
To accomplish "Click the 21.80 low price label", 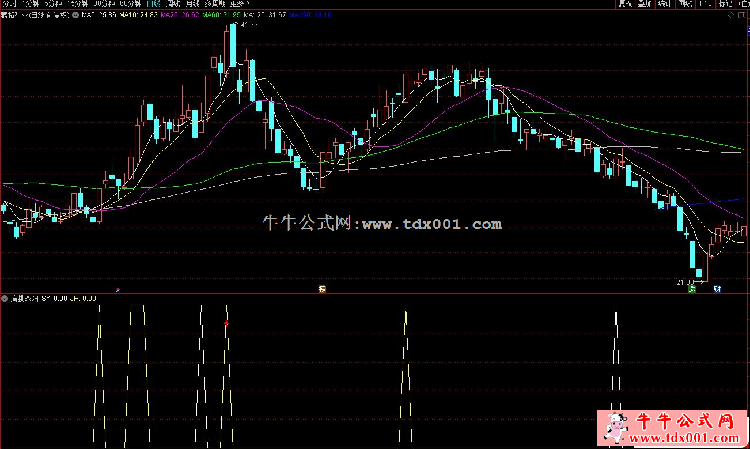I will (684, 282).
